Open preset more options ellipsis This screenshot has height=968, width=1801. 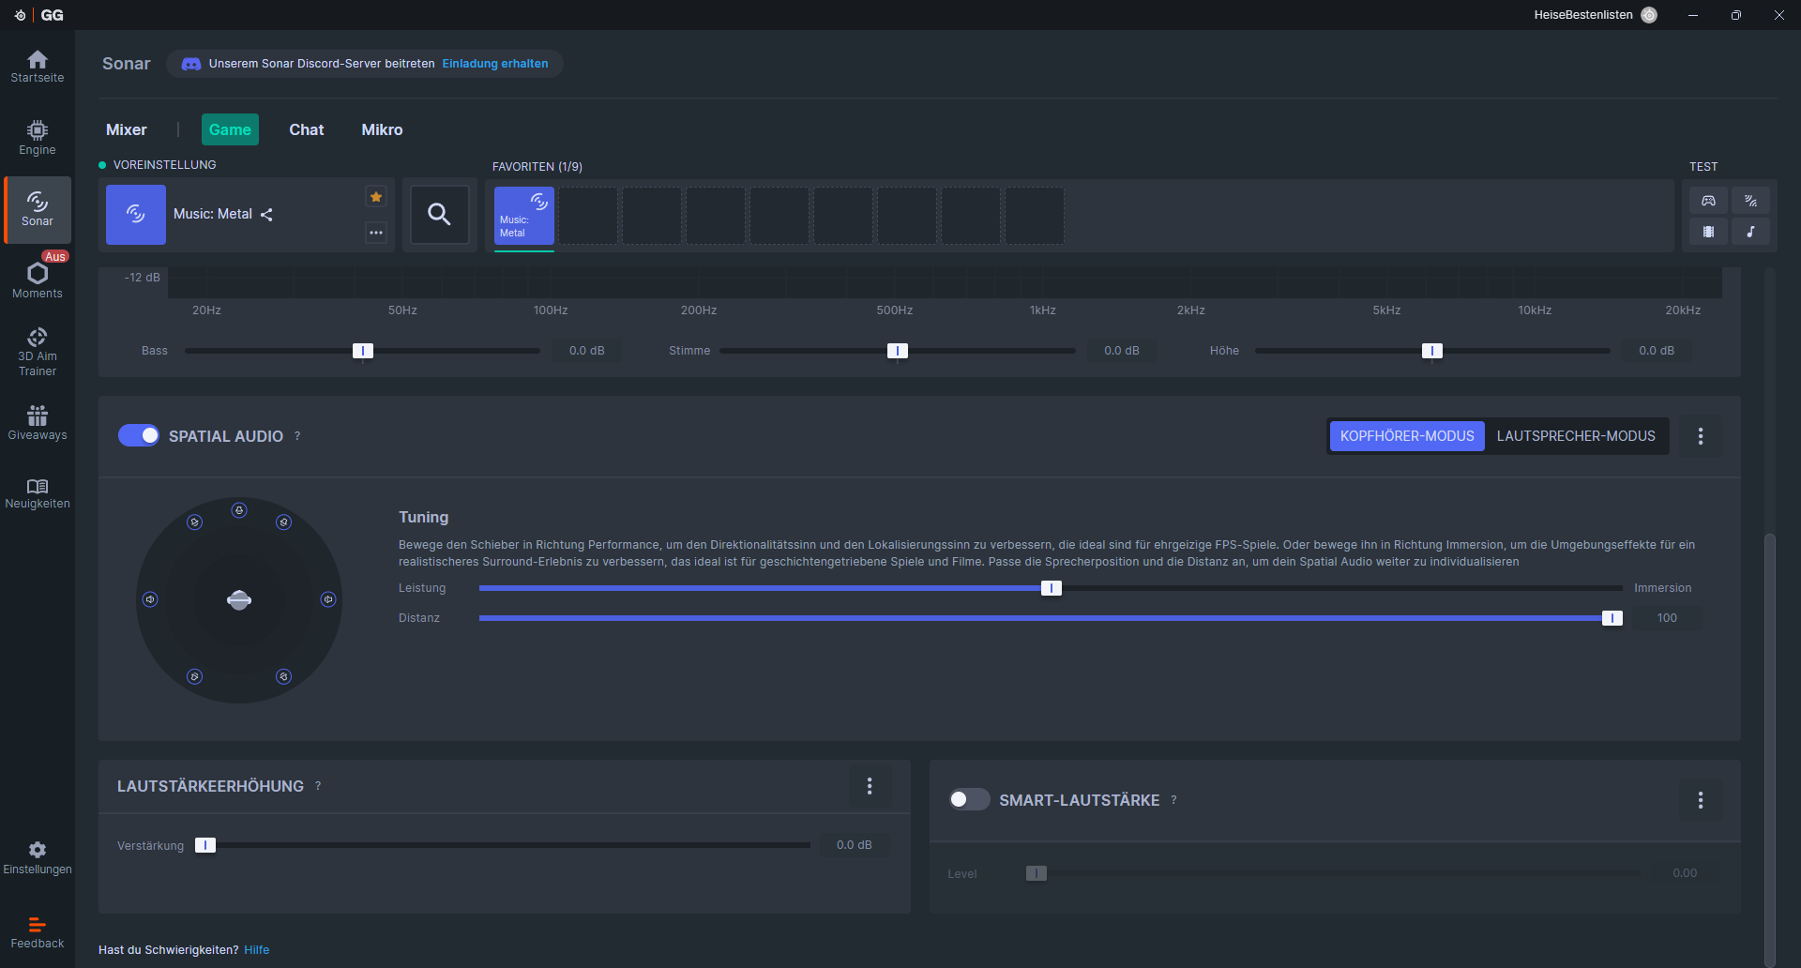376,233
